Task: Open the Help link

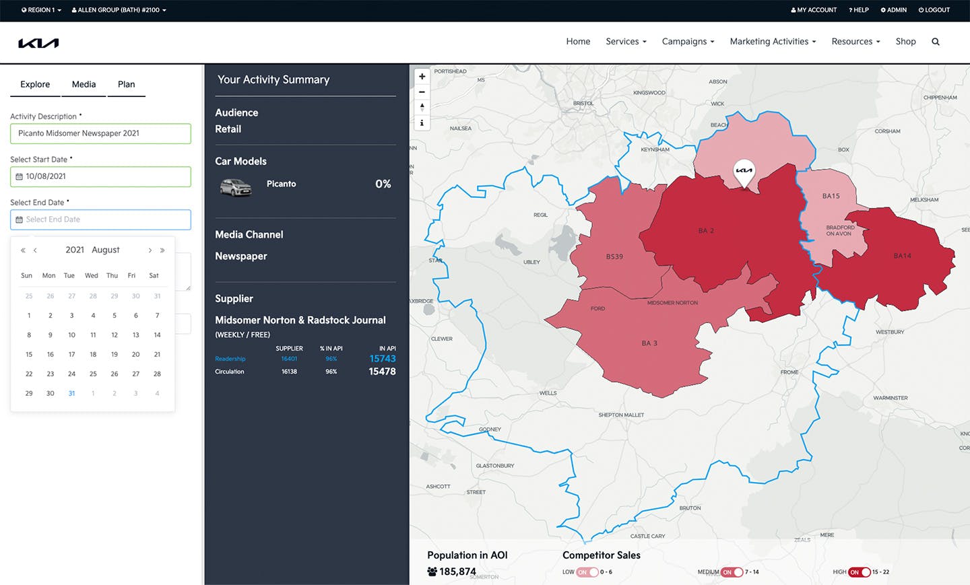Action: tap(858, 10)
